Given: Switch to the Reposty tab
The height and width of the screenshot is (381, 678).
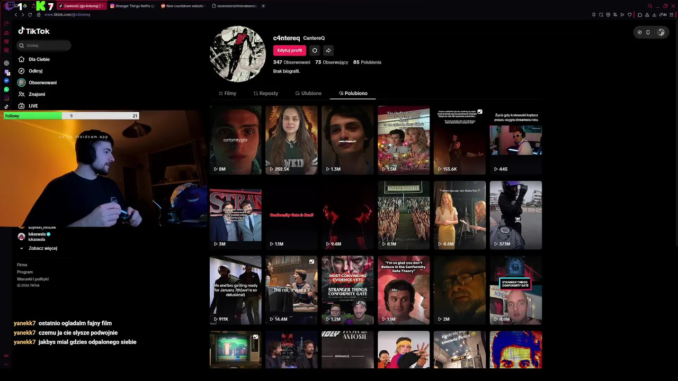Looking at the screenshot, I should pyautogui.click(x=266, y=93).
